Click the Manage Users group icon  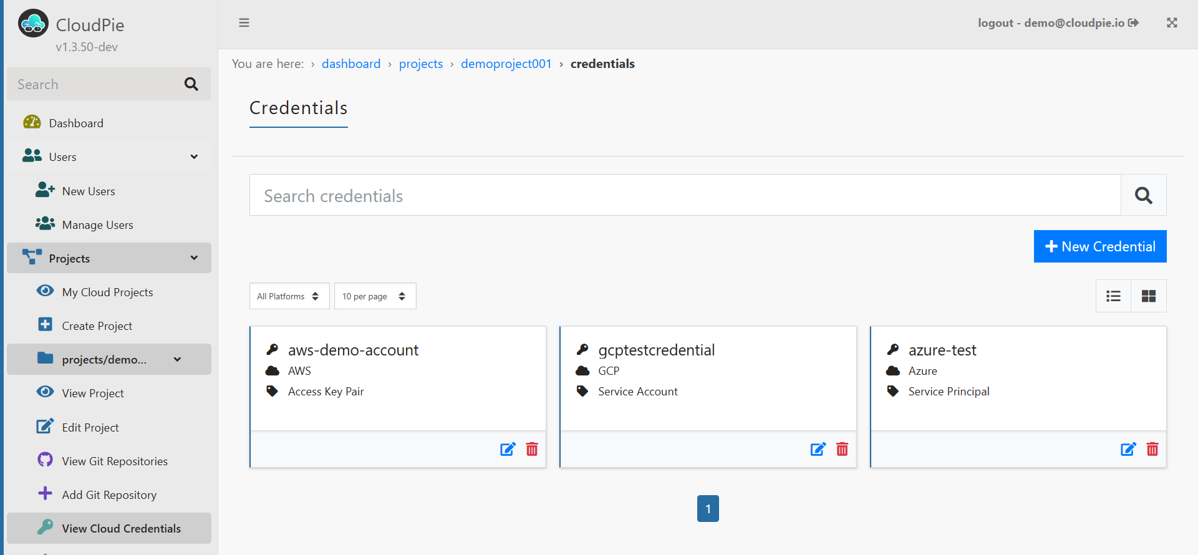[x=45, y=223]
